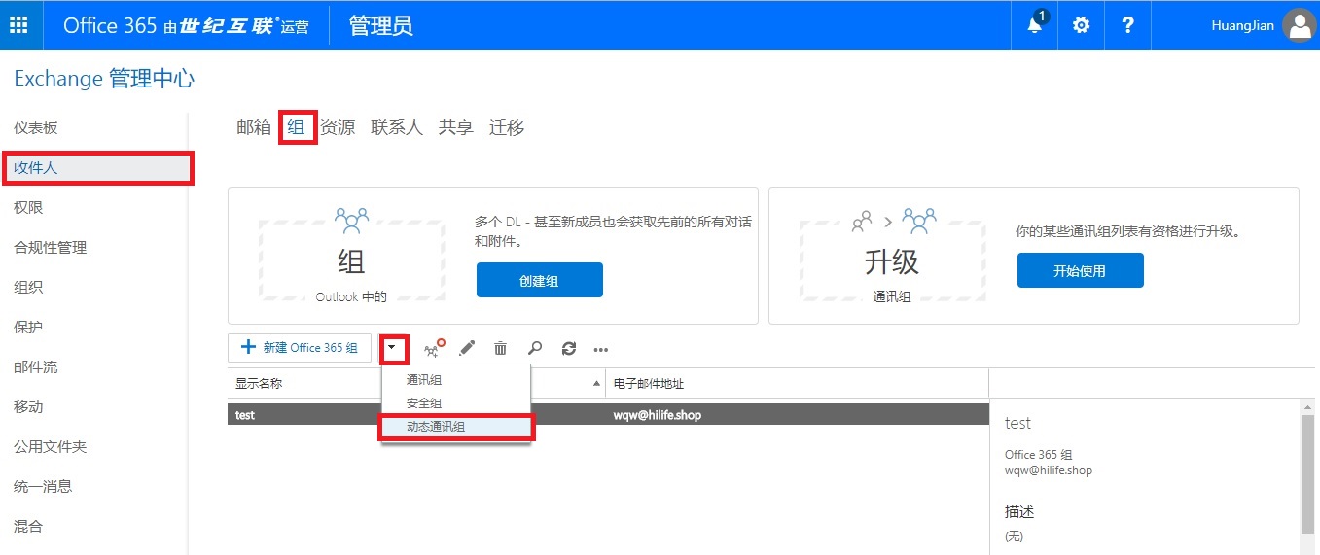Delete the selected group with trash icon

click(x=500, y=348)
